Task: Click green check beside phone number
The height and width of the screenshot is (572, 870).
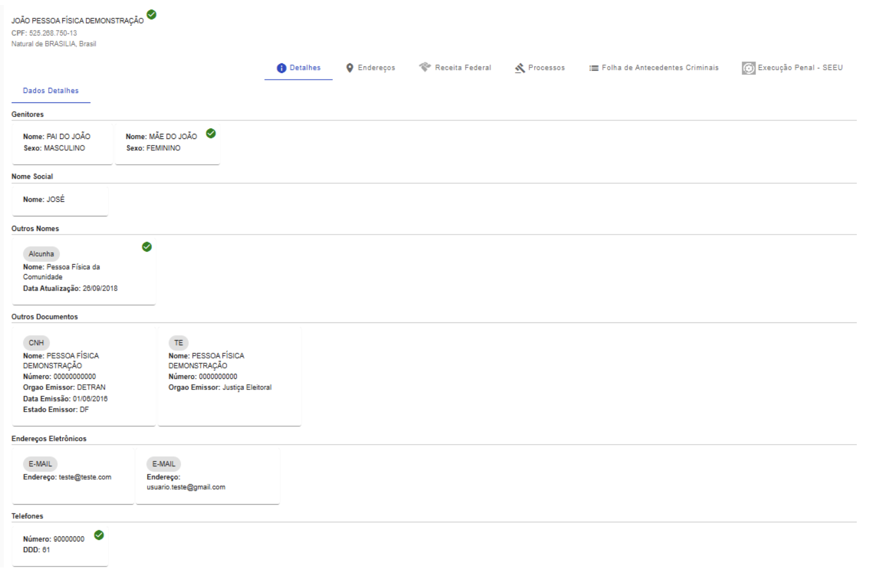Action: (x=99, y=535)
